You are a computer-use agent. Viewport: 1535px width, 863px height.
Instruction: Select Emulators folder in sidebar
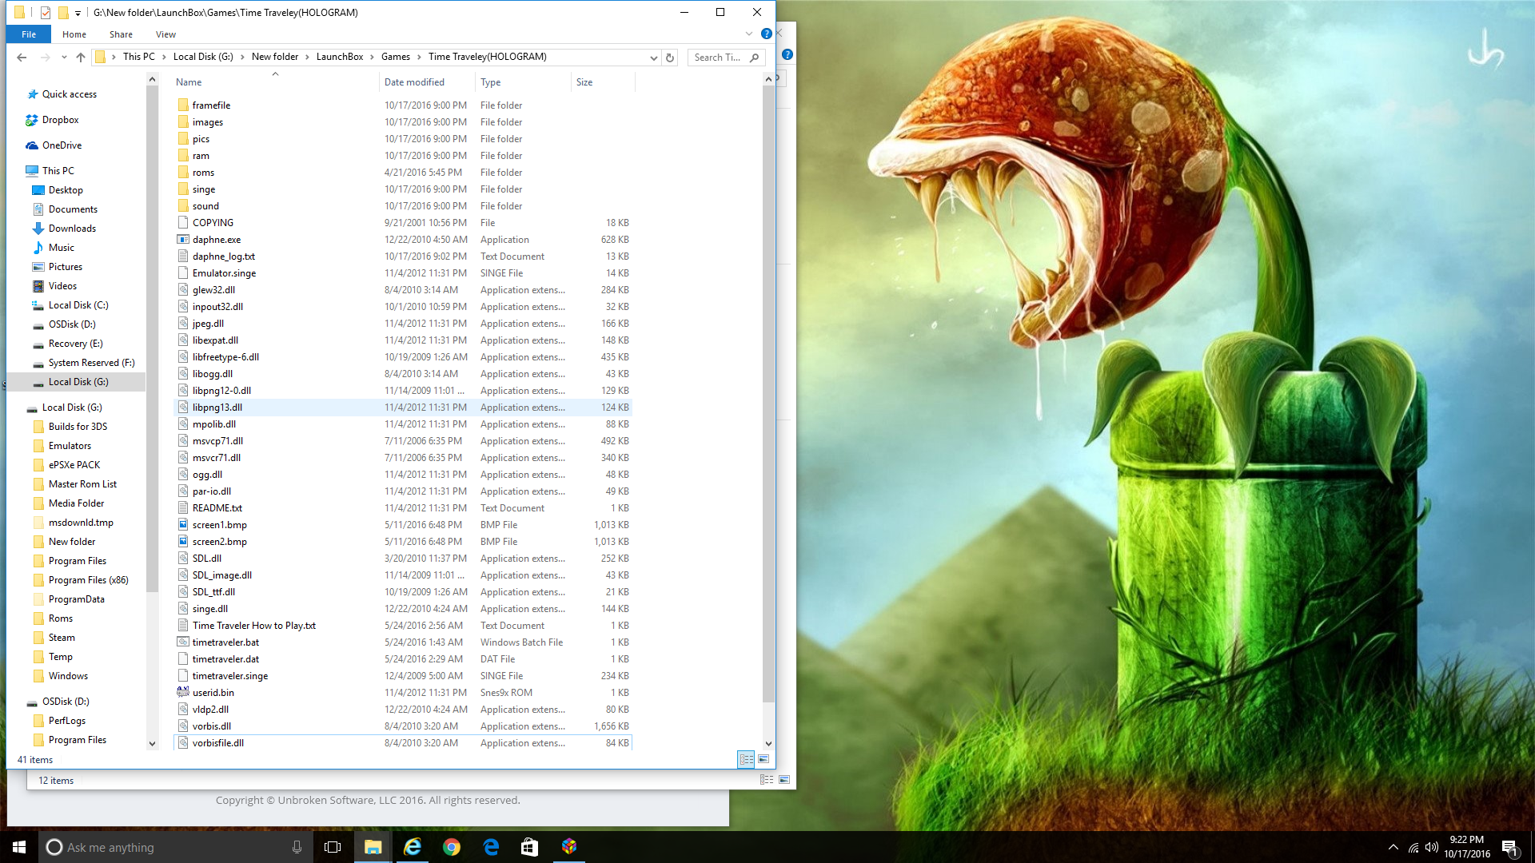click(70, 446)
